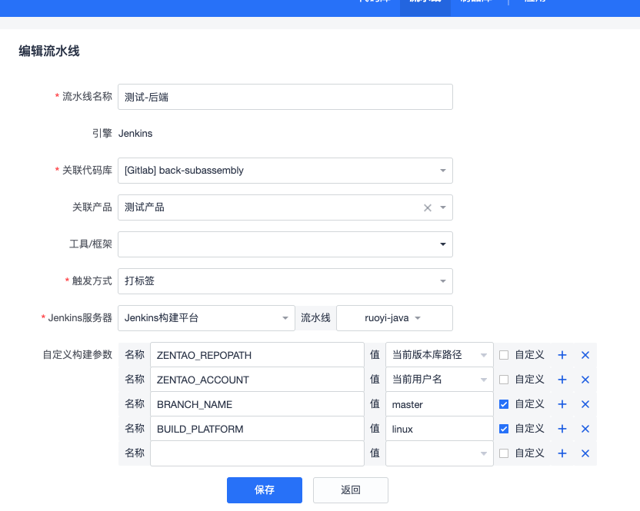This screenshot has width=640, height=511.
Task: Add a parameter row after ZENTAO_REPOPATH
Action: [562, 355]
